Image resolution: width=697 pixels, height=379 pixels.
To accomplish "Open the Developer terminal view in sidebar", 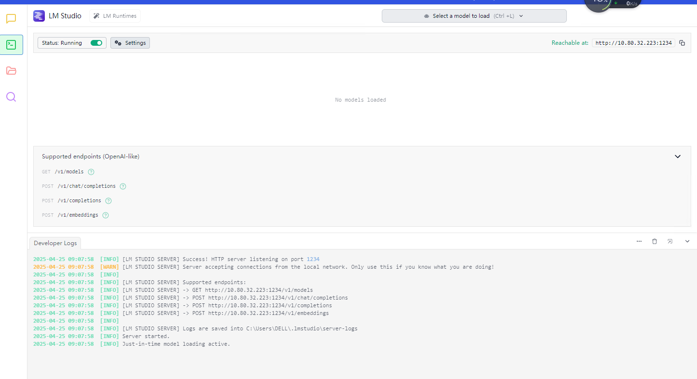I will click(11, 45).
